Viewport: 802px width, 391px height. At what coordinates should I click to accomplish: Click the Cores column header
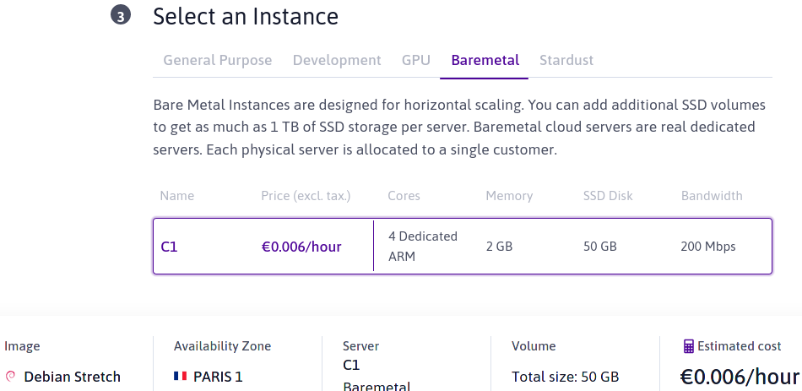point(404,196)
